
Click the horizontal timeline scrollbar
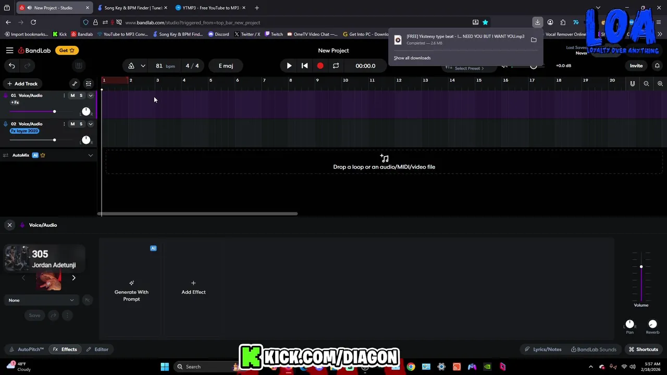tap(198, 214)
